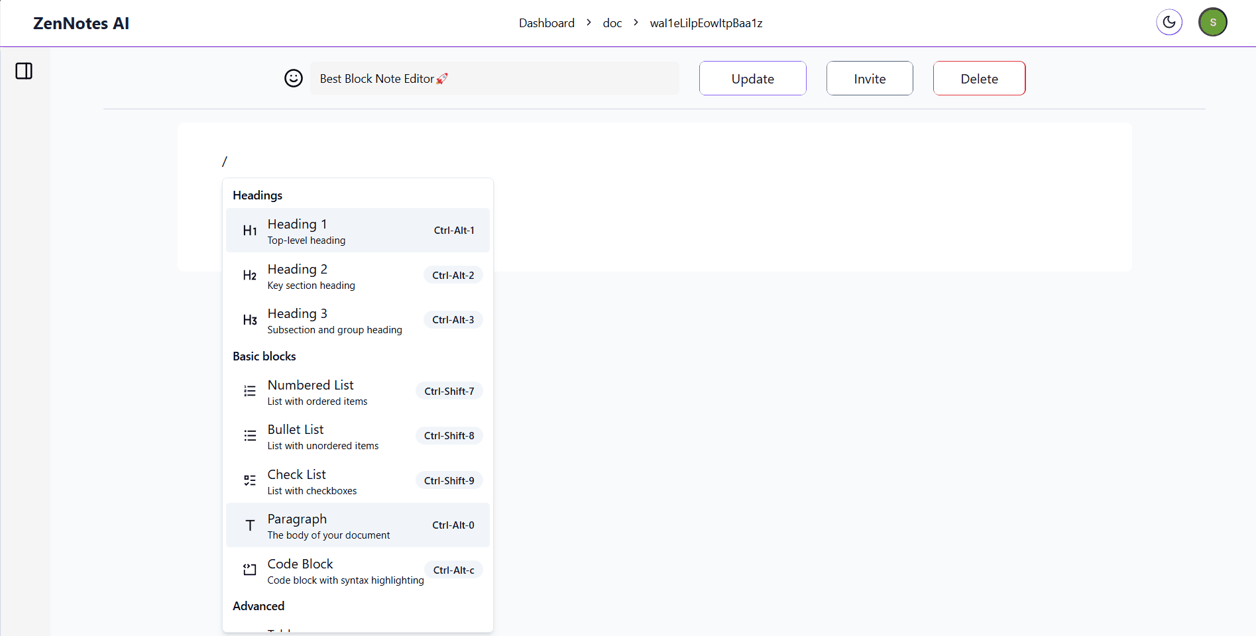Click the Ctrl-Shift-7 shortcut badge
This screenshot has height=636, width=1256.
pyautogui.click(x=449, y=392)
